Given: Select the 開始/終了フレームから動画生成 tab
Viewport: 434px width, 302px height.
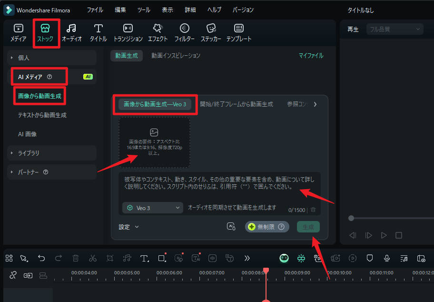Looking at the screenshot, I should pos(237,104).
